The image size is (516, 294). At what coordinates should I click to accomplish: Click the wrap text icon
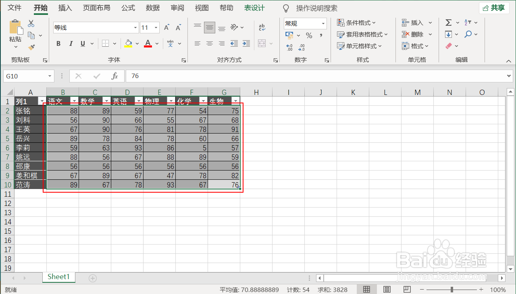pyautogui.click(x=262, y=27)
